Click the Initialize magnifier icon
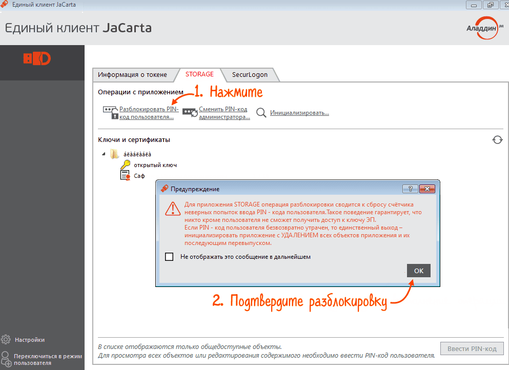 click(x=261, y=113)
